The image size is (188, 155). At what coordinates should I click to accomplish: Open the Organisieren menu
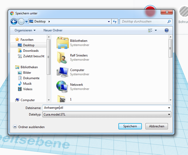pos(25,30)
